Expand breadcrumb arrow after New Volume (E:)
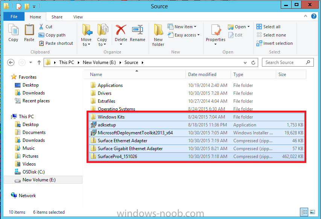 [x=120, y=62]
